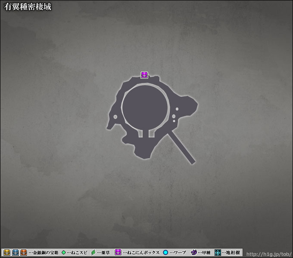293x258 pixels.
Task: Click the purple Nekonin box on the map
Action: point(144,75)
